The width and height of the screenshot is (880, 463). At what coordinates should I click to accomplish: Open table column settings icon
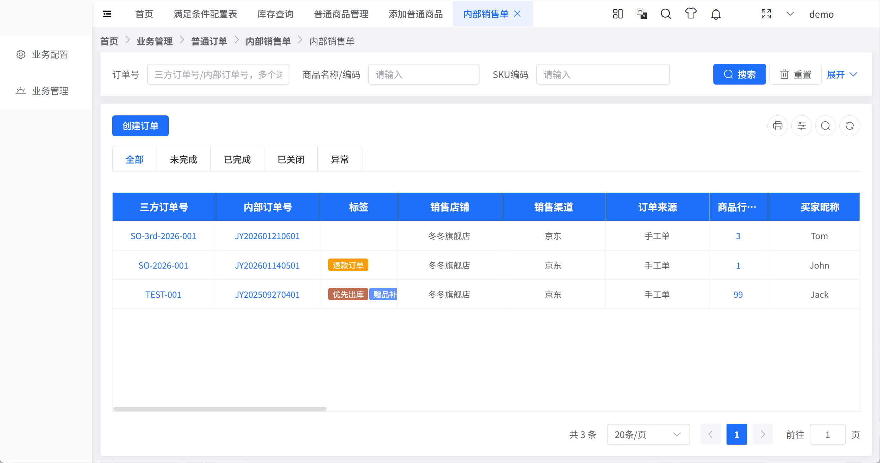pyautogui.click(x=801, y=126)
